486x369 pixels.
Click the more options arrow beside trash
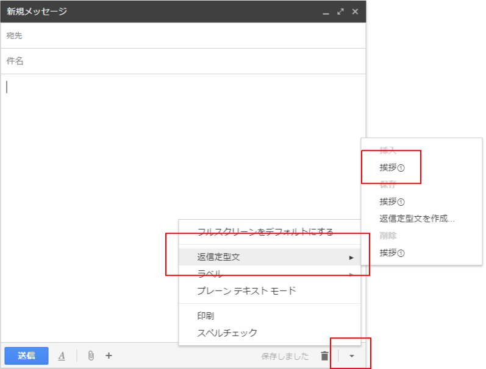351,356
